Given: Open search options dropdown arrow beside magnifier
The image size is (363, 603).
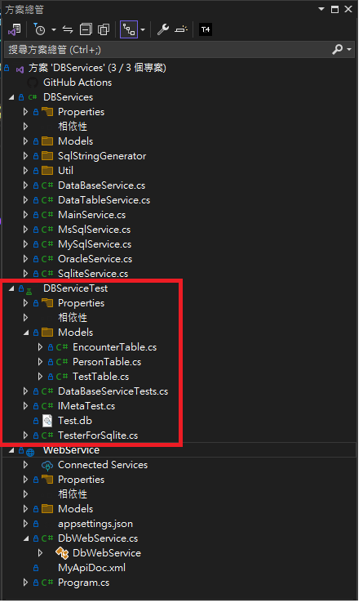Looking at the screenshot, I should [349, 50].
